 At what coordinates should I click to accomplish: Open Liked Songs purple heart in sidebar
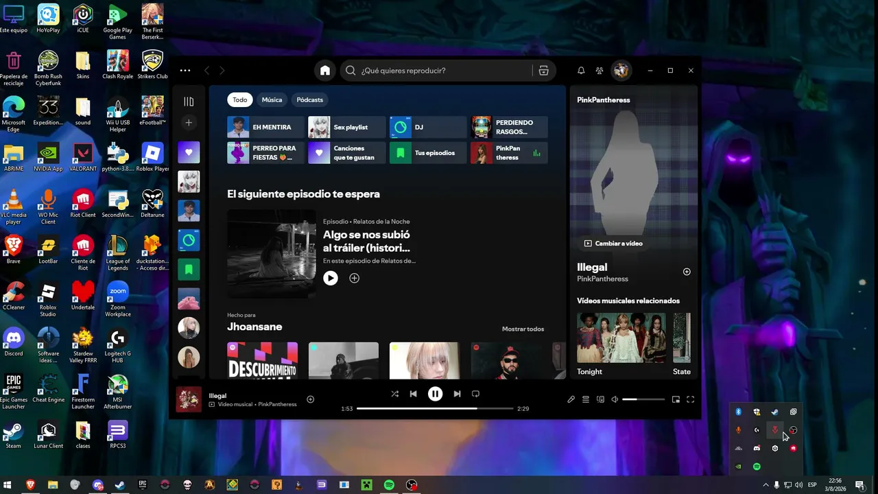point(189,152)
